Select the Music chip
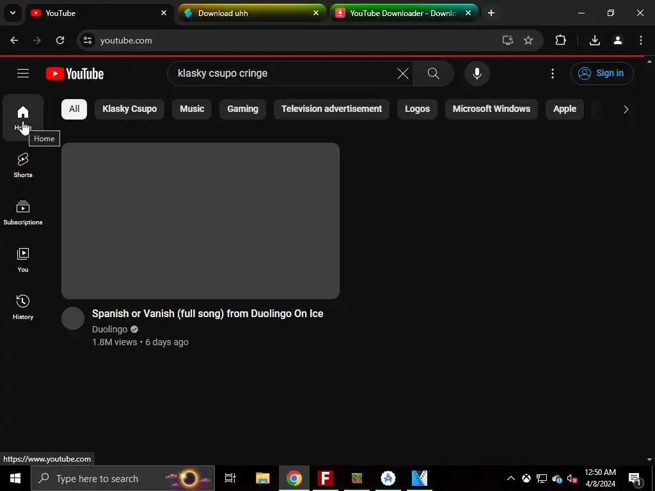Viewport: 655px width, 491px height. click(x=192, y=109)
